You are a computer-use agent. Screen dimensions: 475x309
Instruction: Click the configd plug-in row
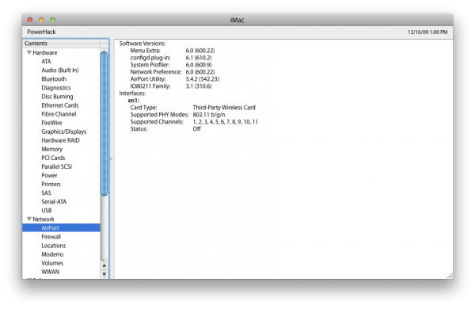tap(171, 58)
